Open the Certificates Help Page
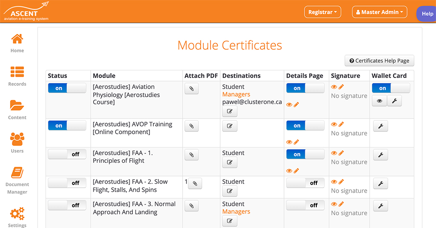The width and height of the screenshot is (436, 228). tap(379, 61)
